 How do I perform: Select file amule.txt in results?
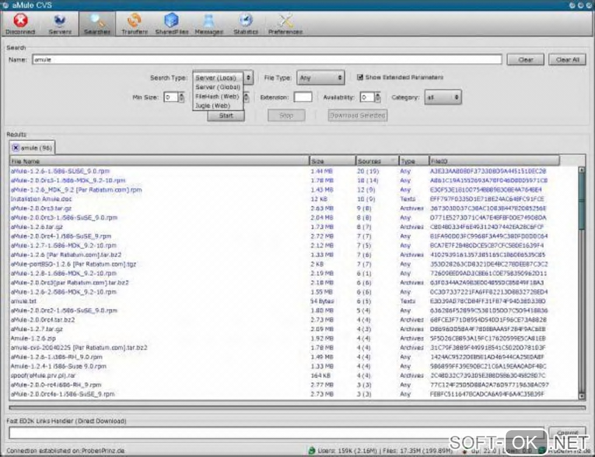coord(23,301)
